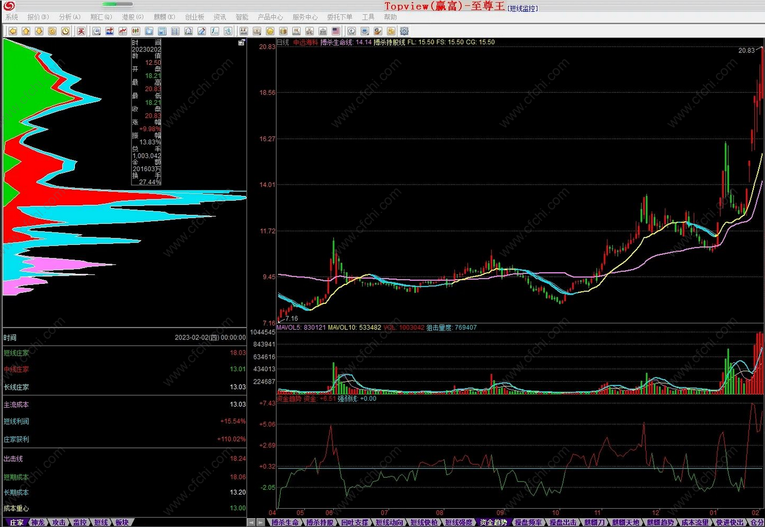The image size is (765, 527).
Task: Switch to the 麒麟天地 indicator tab
Action: pyautogui.click(x=626, y=522)
